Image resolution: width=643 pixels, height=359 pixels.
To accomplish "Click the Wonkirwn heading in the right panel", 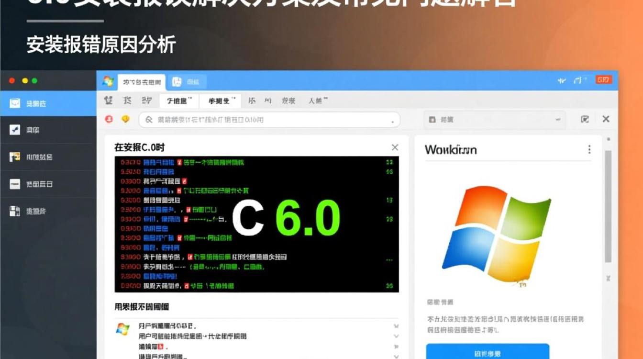I will tap(451, 150).
